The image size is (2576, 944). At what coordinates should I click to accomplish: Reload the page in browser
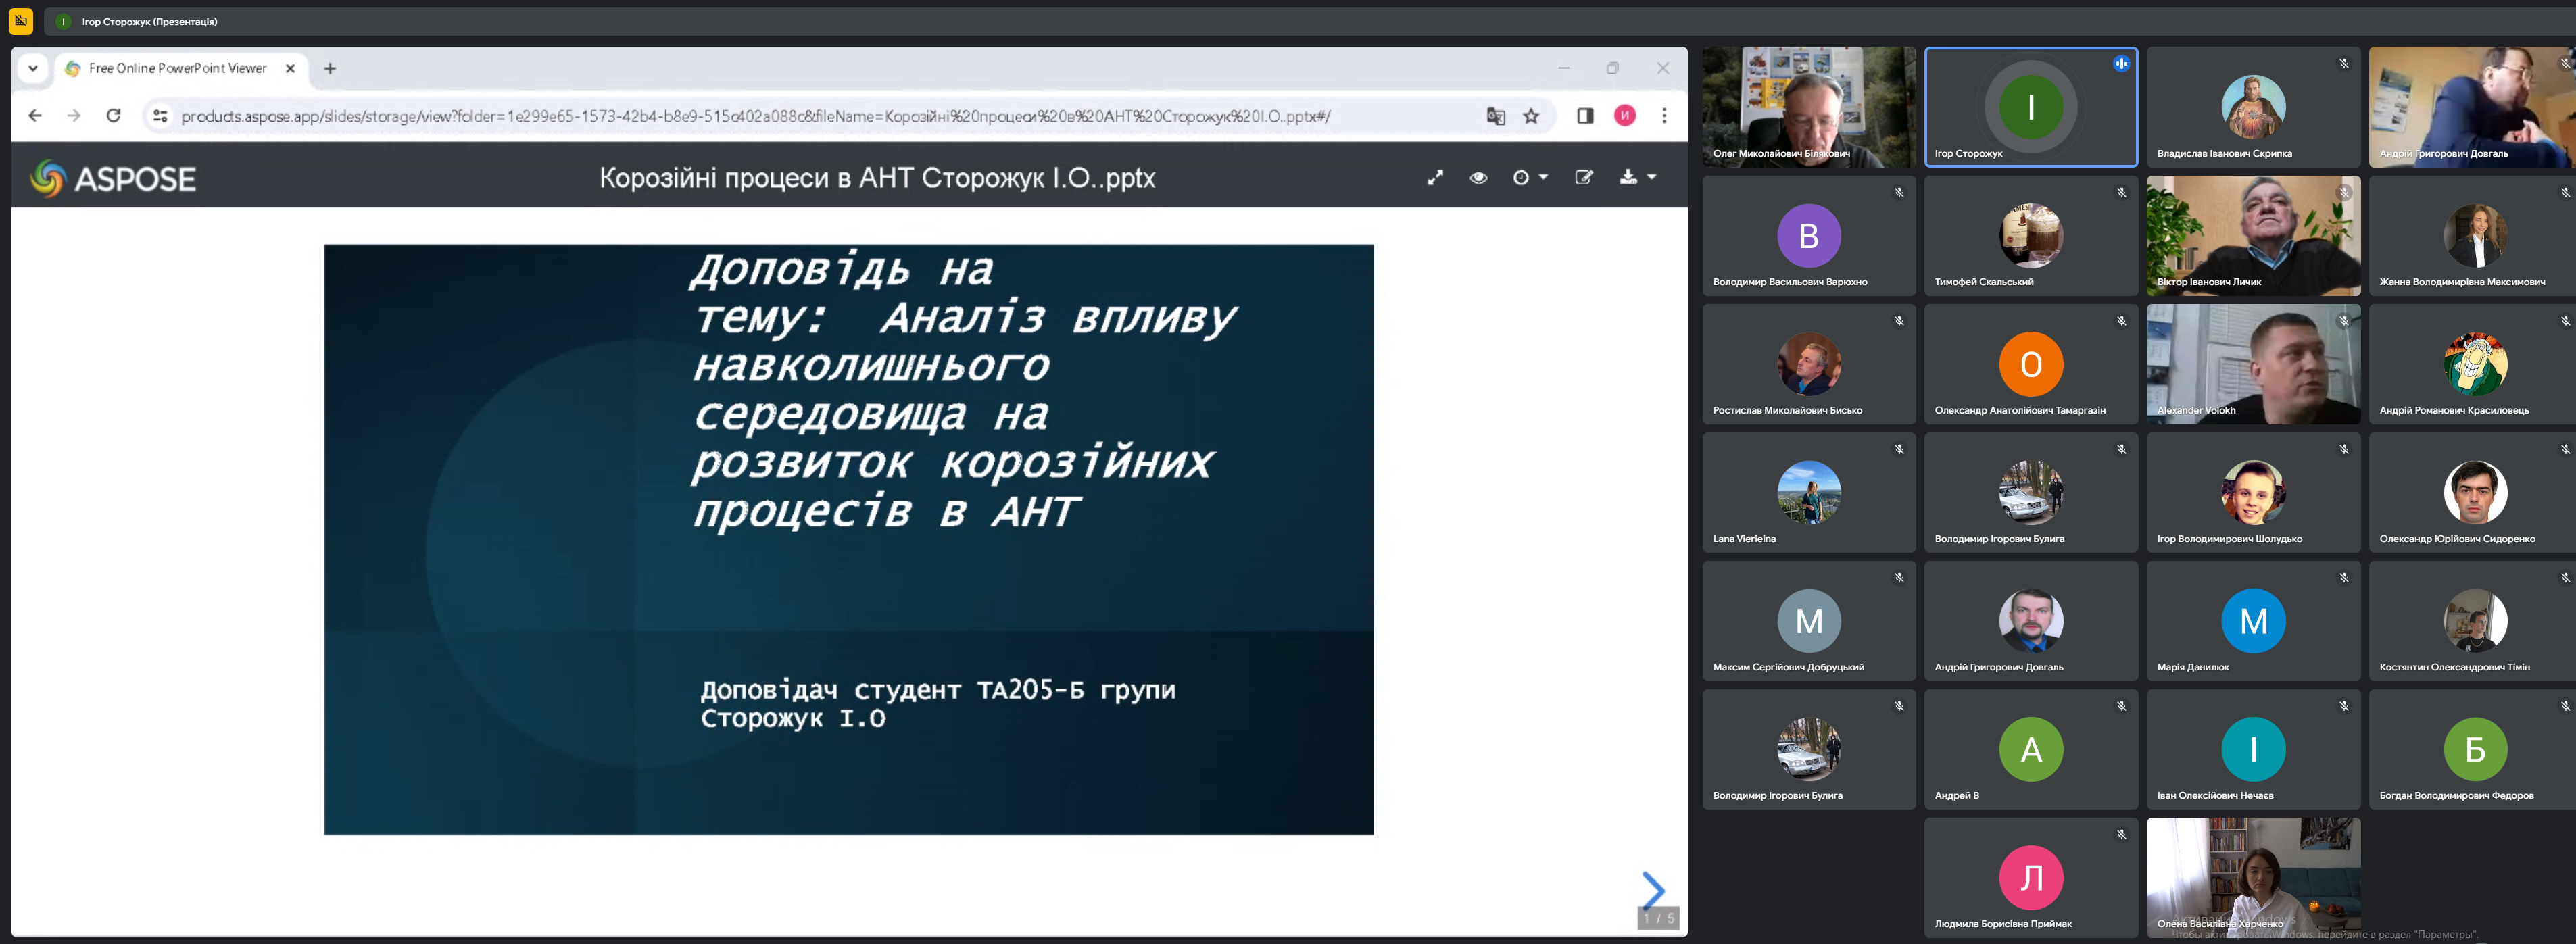pos(114,116)
